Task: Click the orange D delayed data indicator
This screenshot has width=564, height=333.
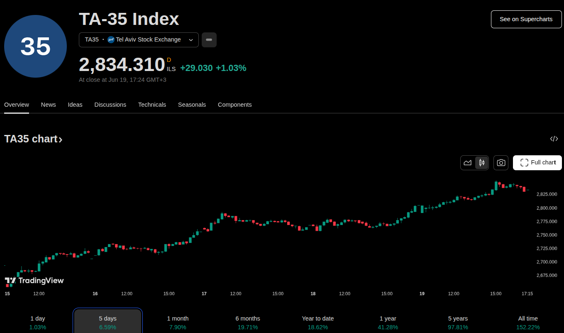Action: pyautogui.click(x=169, y=60)
